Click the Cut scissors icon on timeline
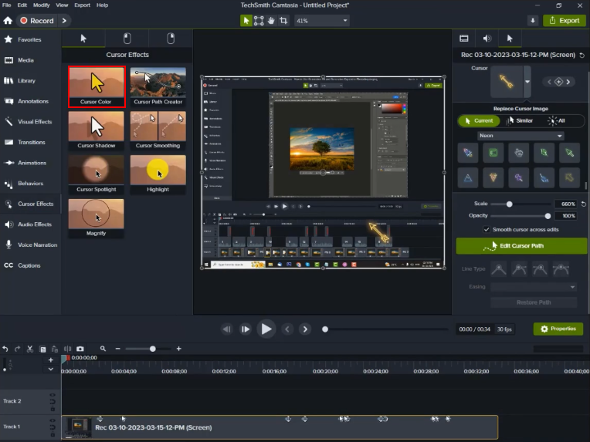Viewport: 590px width, 442px height. 30,349
